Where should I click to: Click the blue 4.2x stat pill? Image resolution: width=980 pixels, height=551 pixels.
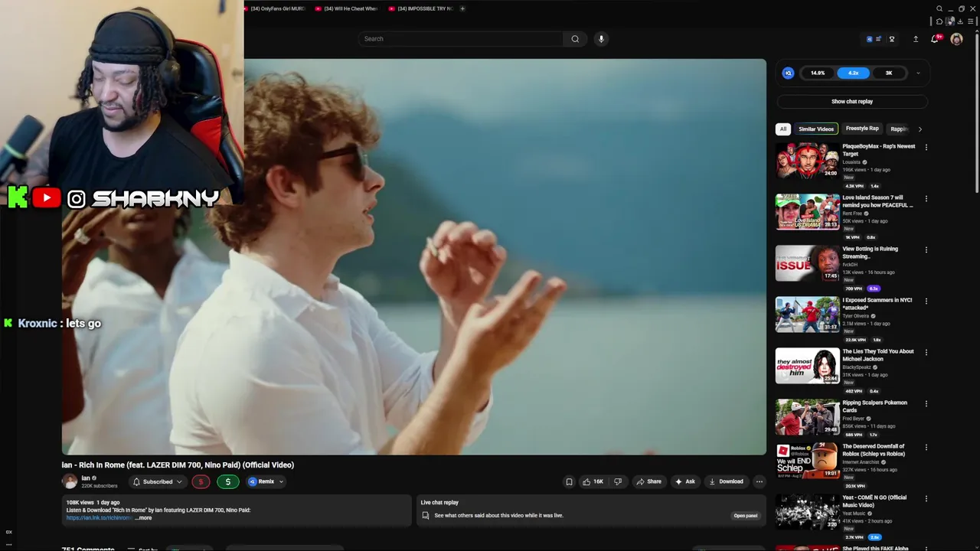[x=853, y=73]
